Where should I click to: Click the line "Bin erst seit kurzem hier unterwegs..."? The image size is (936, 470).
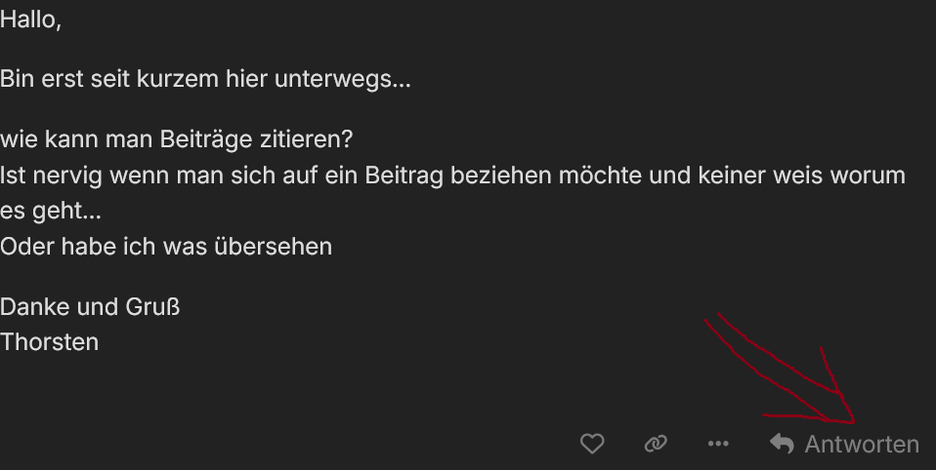click(x=205, y=79)
